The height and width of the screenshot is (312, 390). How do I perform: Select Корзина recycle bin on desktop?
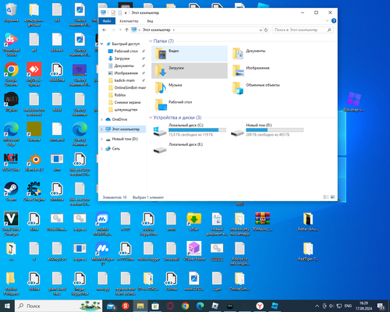[x=11, y=13]
